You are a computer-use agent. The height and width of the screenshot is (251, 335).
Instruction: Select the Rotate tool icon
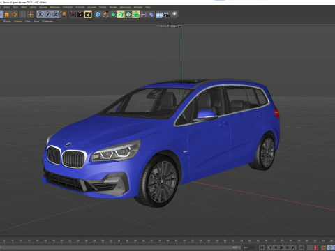(15, 15)
